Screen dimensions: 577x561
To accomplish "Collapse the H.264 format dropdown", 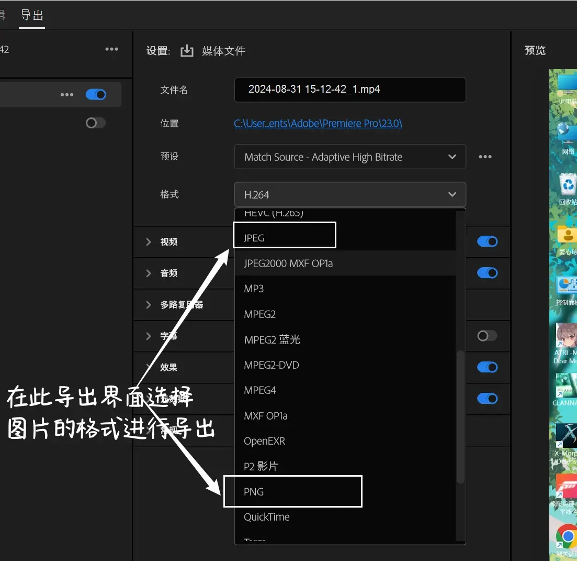I will (x=350, y=194).
